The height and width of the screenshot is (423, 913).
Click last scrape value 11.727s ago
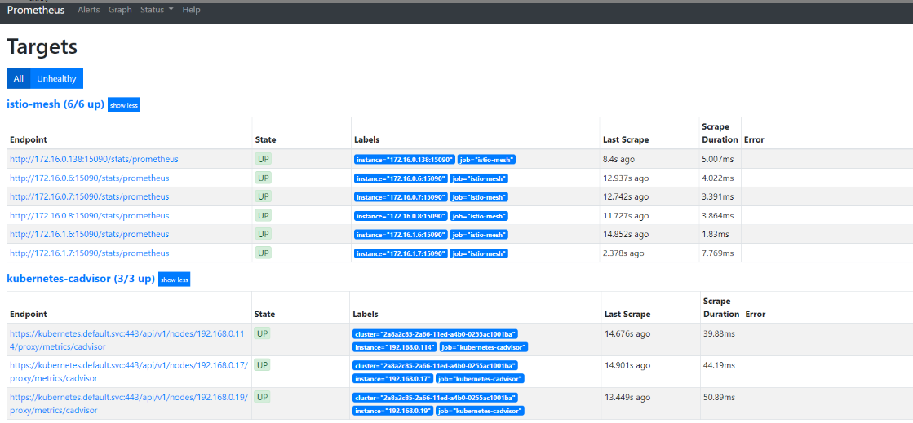626,216
